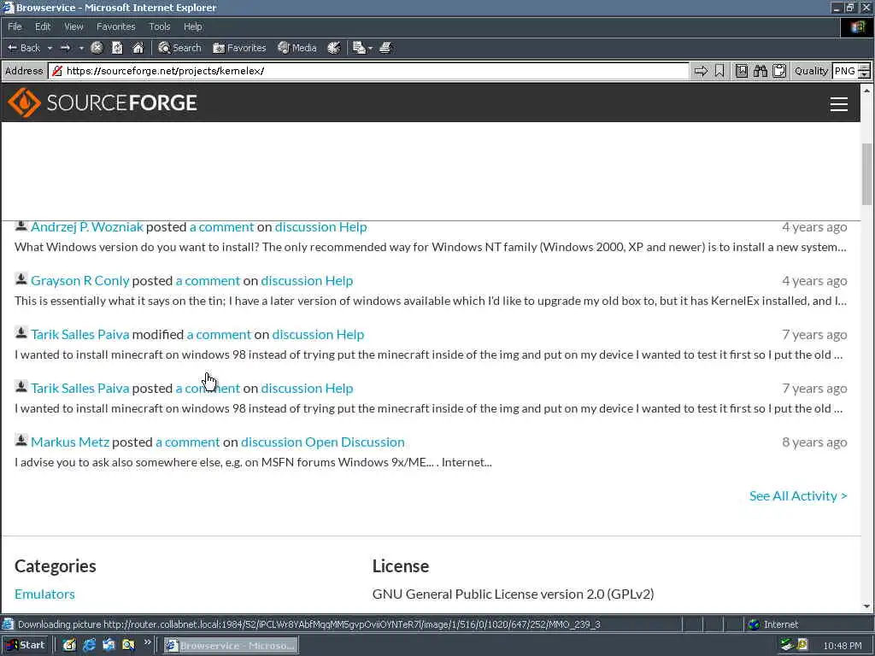
Task: Click the GNU General Public License text
Action: pyautogui.click(x=513, y=594)
